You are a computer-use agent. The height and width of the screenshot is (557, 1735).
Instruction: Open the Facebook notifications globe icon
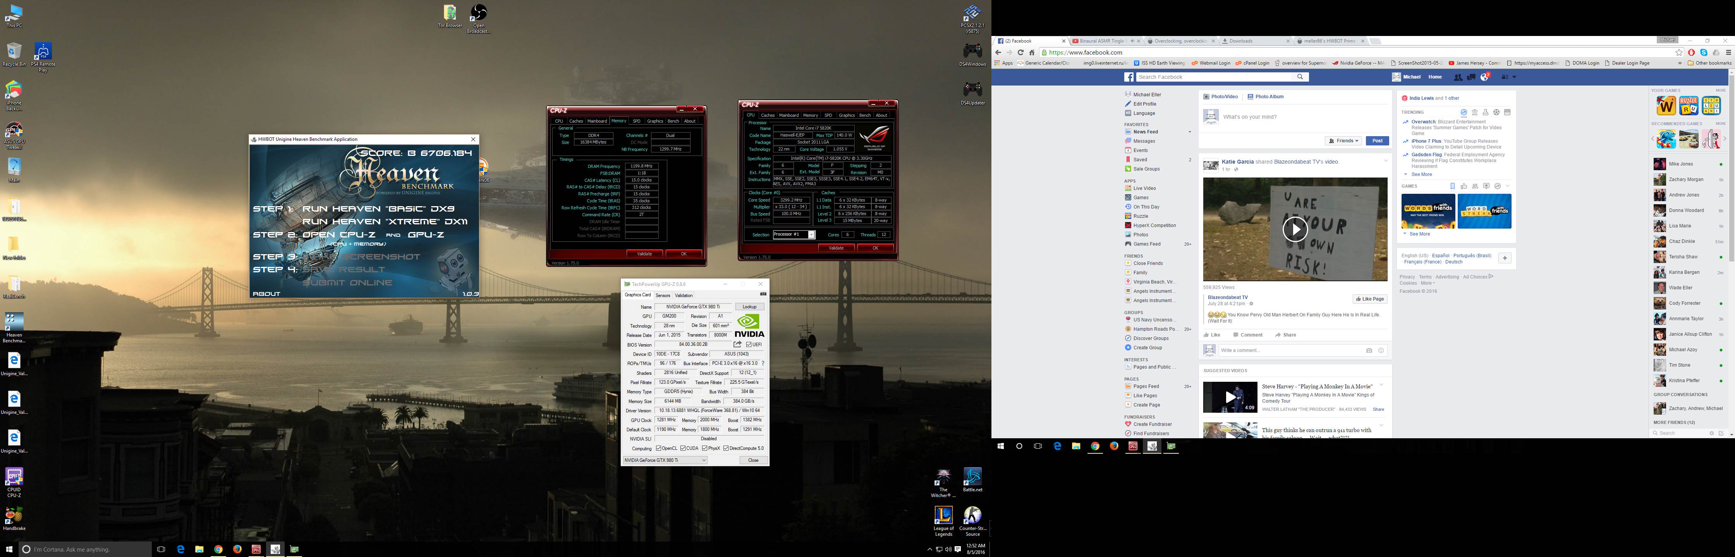tap(1485, 77)
